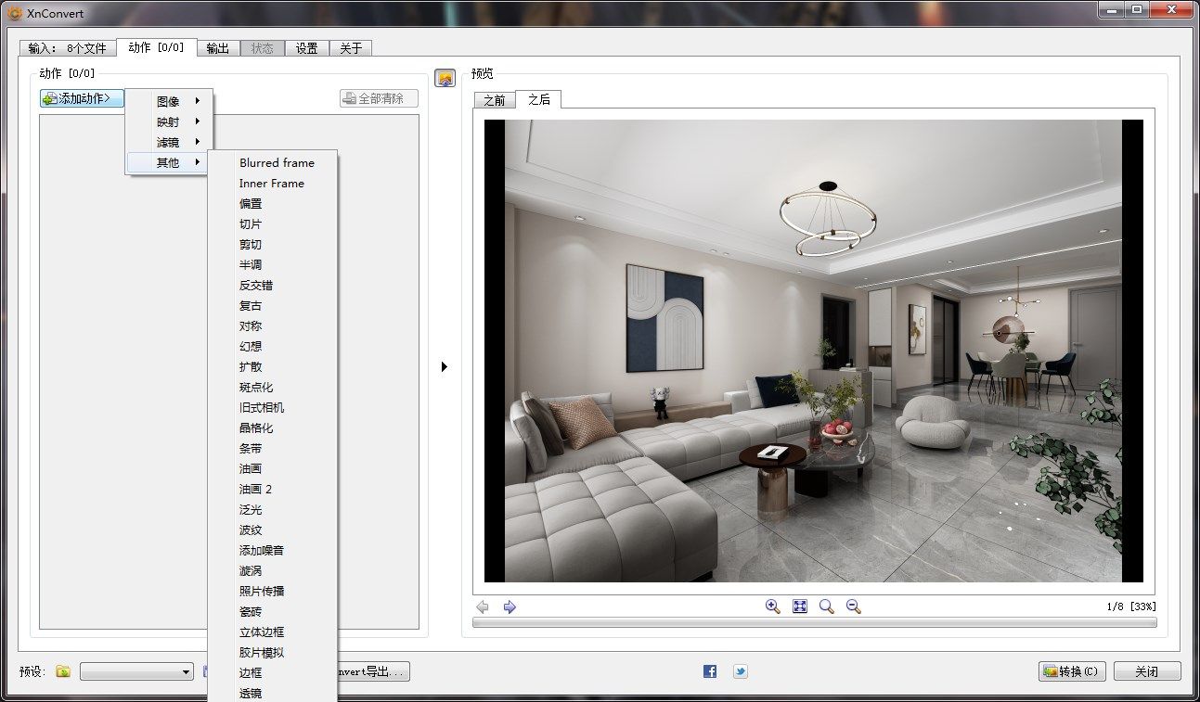
Task: Select 剪切 action
Action: (251, 244)
